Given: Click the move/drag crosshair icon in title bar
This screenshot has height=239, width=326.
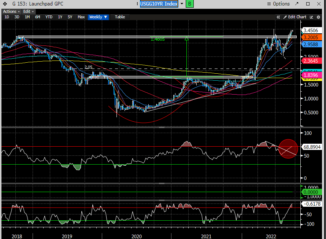Looking at the screenshot, I should point(4,4).
